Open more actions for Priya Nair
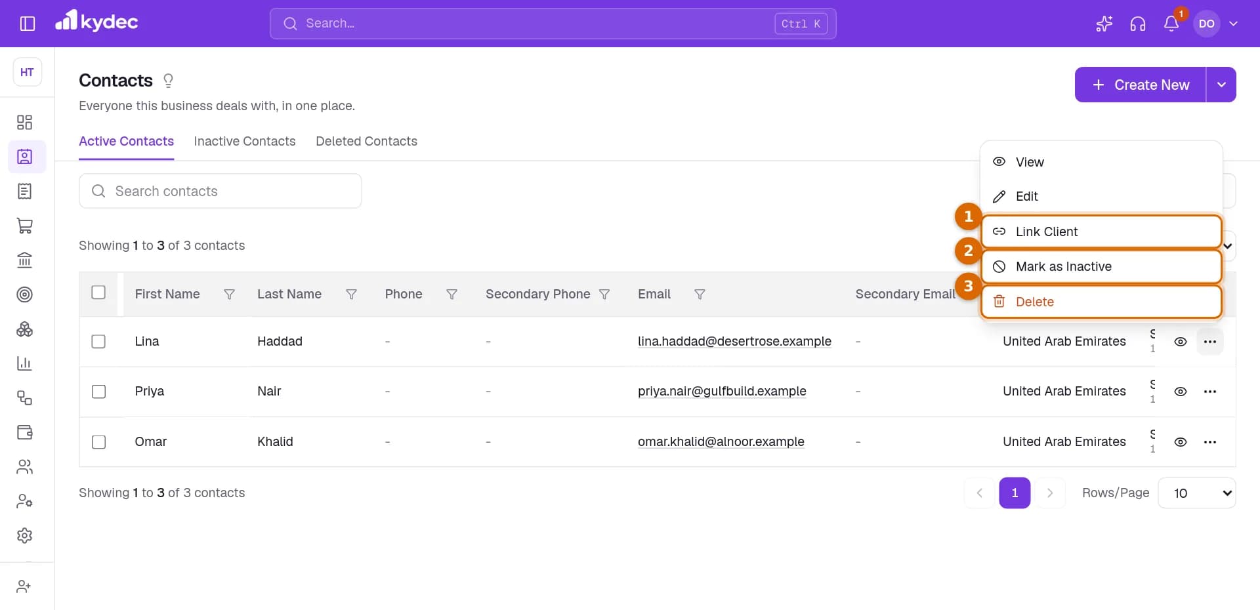Image resolution: width=1260 pixels, height=610 pixels. coord(1210,392)
